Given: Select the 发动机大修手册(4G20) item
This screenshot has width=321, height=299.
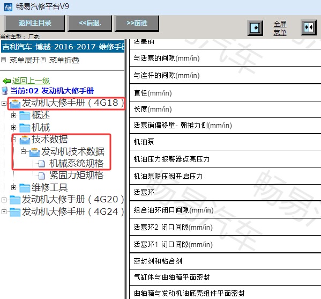Looking at the screenshot, I should click(73, 199).
